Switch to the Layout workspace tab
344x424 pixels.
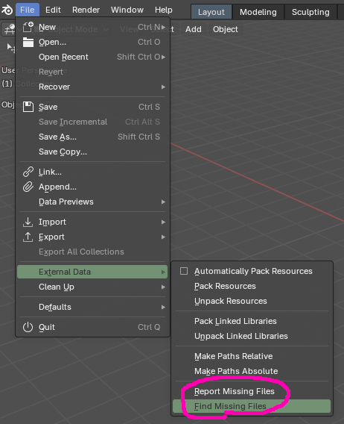(211, 12)
